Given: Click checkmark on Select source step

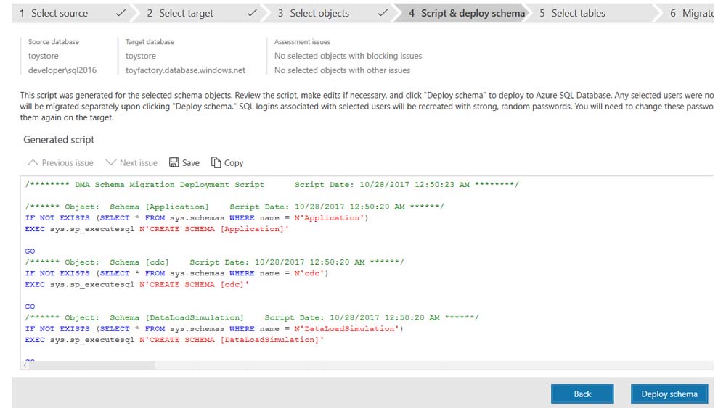Looking at the screenshot, I should (x=121, y=13).
